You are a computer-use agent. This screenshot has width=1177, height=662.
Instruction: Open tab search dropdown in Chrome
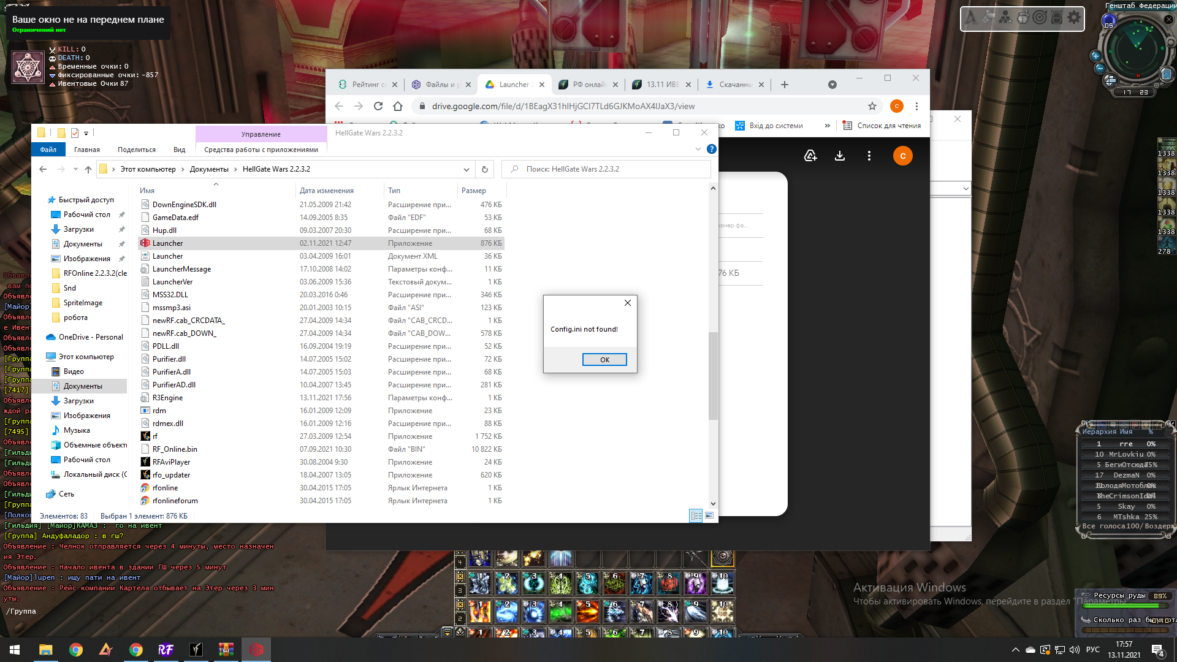tap(832, 85)
